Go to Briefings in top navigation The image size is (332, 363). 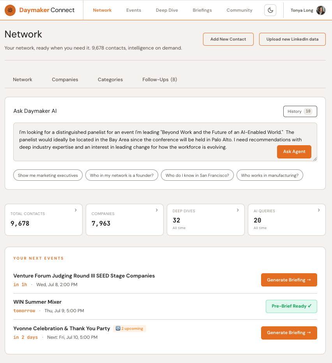click(x=202, y=10)
